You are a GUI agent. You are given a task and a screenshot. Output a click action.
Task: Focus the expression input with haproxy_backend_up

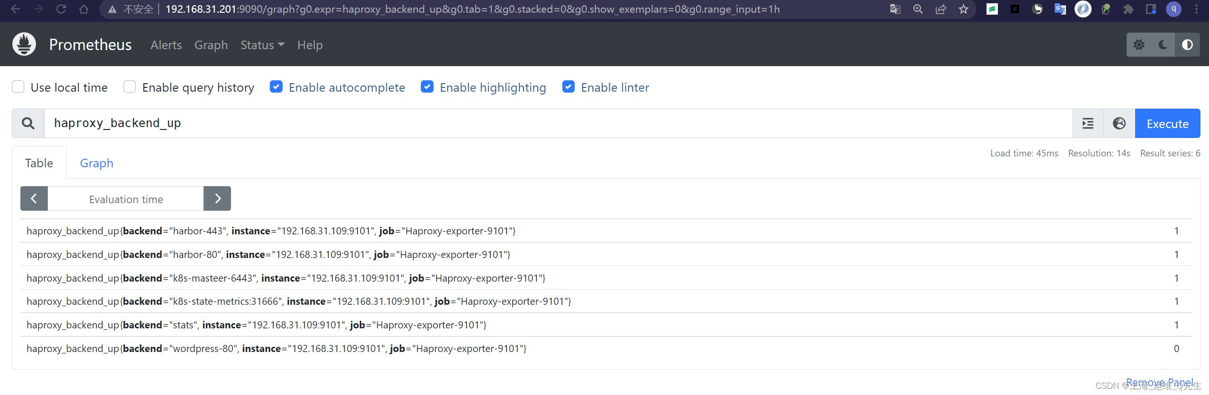point(559,123)
